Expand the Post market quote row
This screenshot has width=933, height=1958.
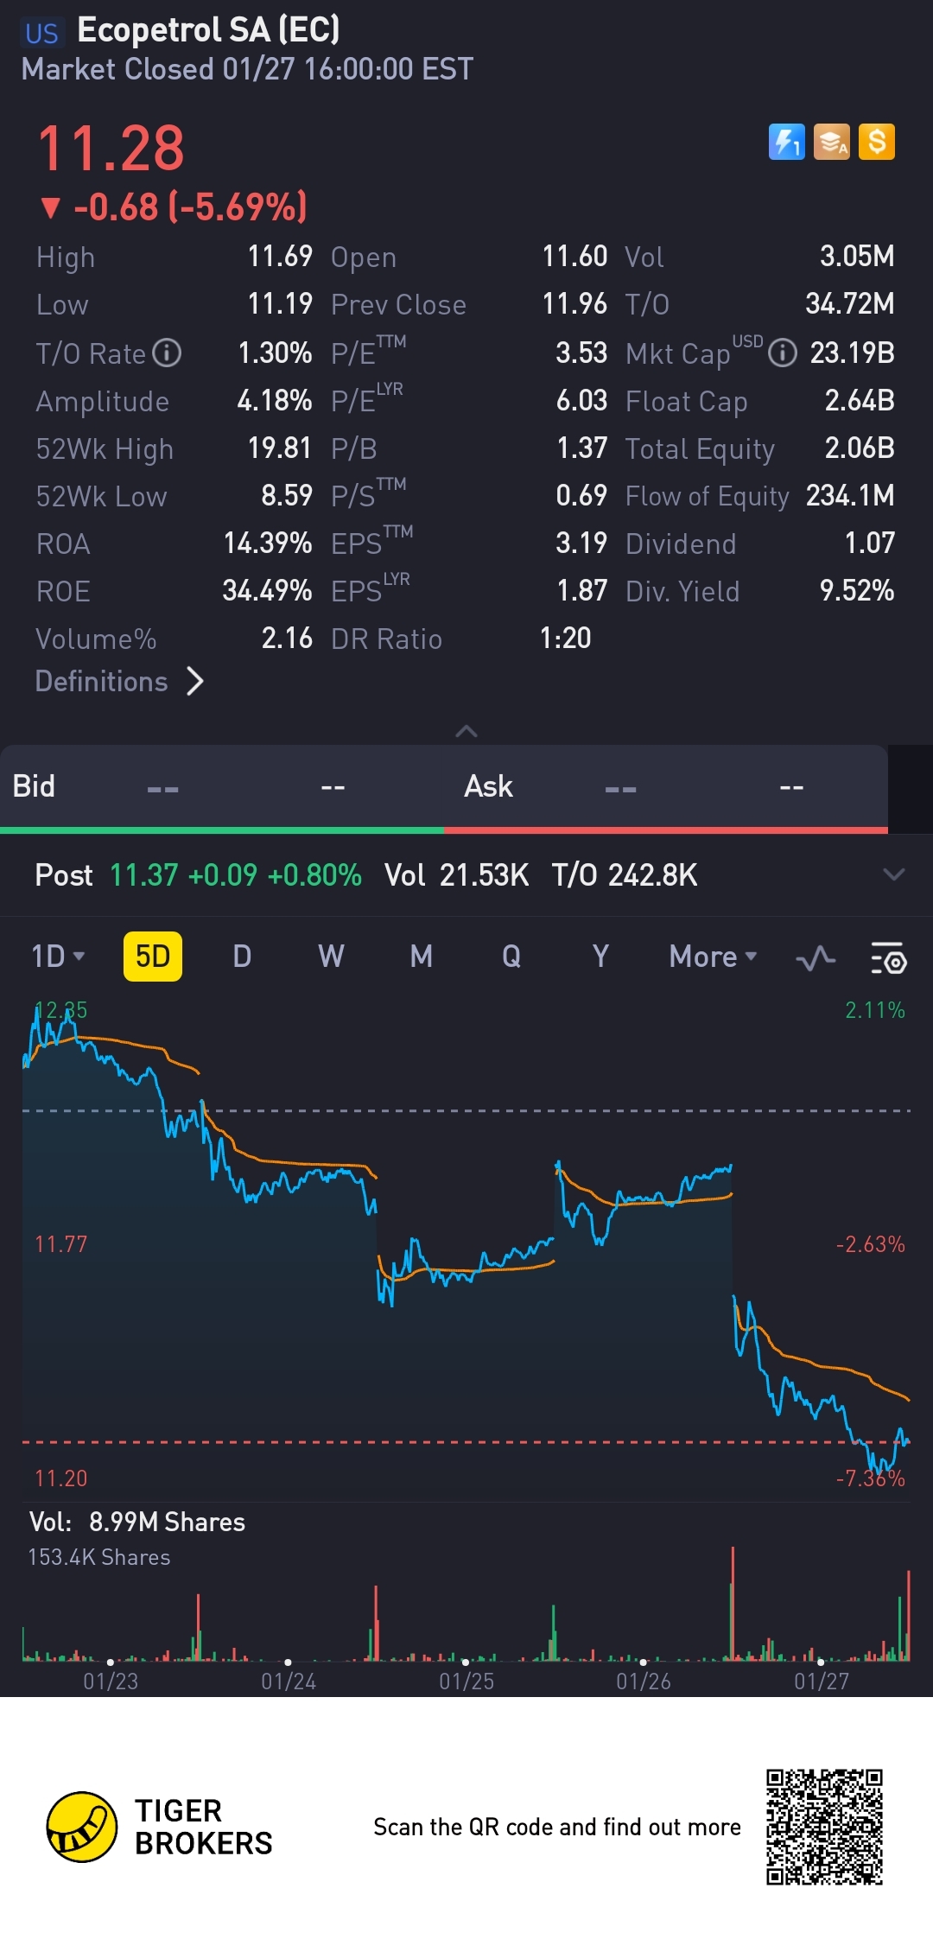point(894,874)
